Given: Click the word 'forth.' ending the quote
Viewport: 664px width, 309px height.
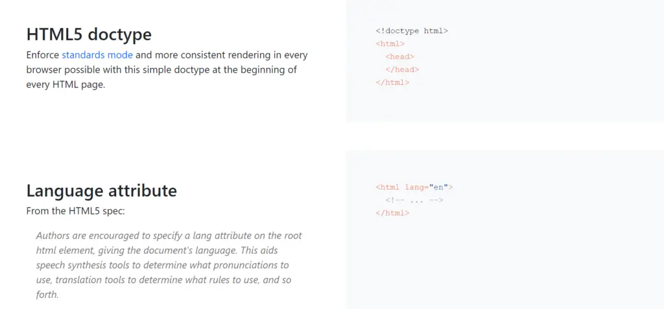Looking at the screenshot, I should pyautogui.click(x=47, y=295).
